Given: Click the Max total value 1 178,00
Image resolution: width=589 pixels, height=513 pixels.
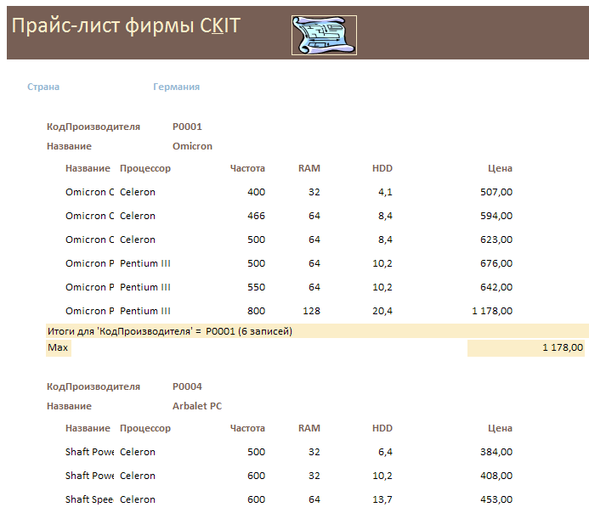Looking at the screenshot, I should click(x=563, y=348).
